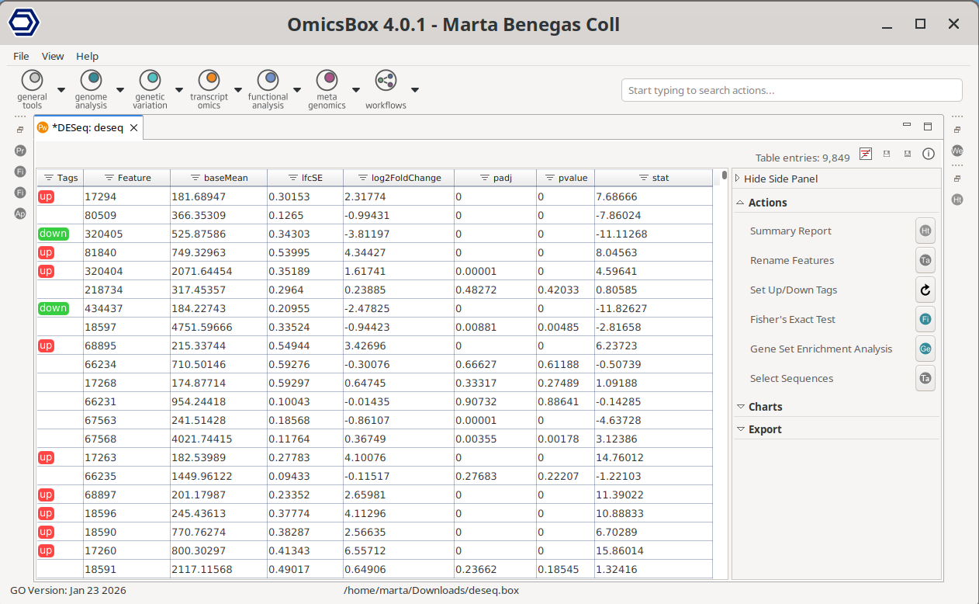Open the genome analysis icon

tap(92, 80)
